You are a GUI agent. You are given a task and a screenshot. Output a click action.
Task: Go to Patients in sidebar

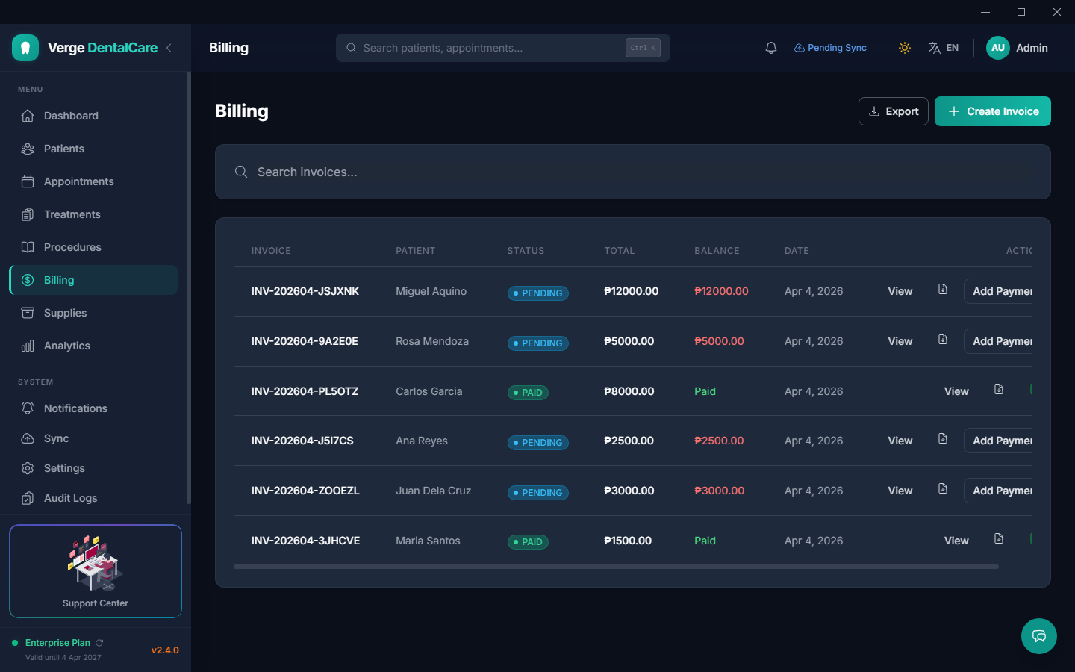pos(93,149)
